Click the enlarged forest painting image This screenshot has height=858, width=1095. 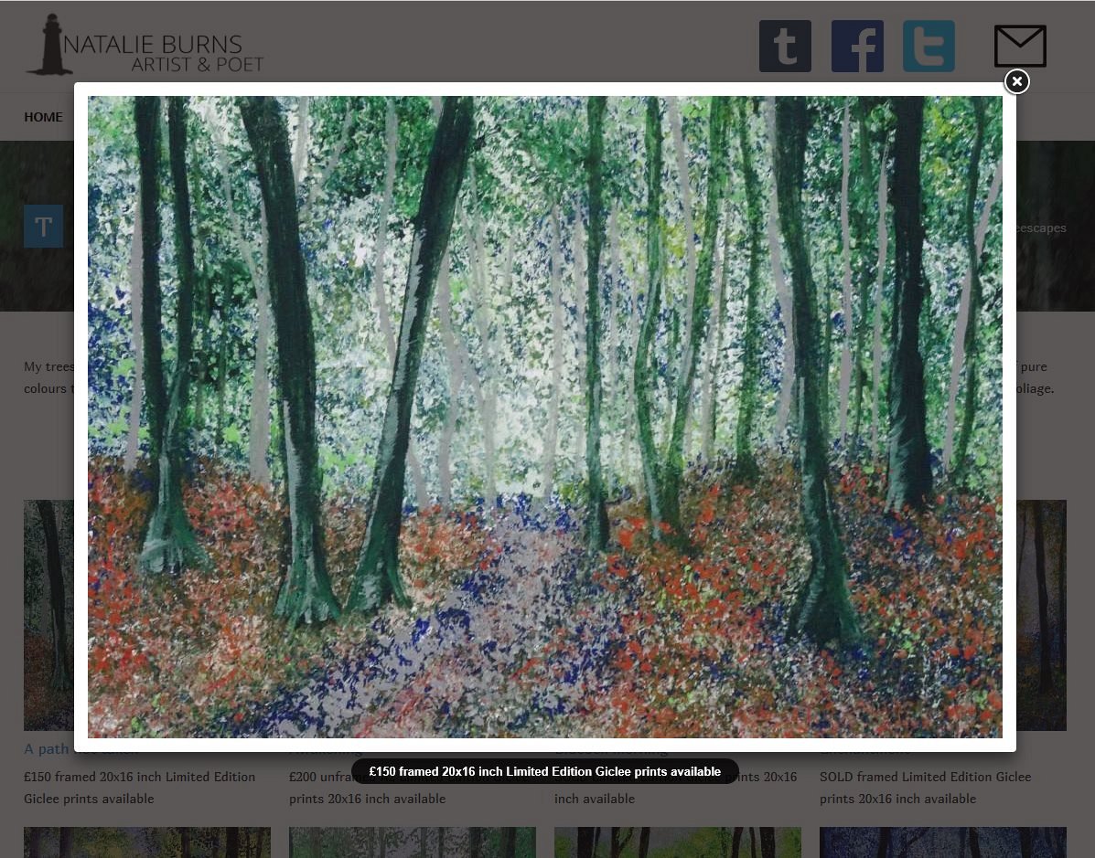click(544, 416)
